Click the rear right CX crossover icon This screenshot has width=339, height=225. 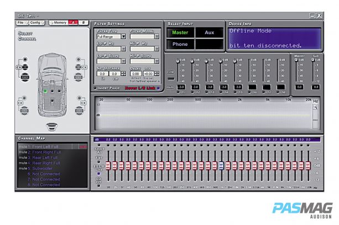click(84, 103)
